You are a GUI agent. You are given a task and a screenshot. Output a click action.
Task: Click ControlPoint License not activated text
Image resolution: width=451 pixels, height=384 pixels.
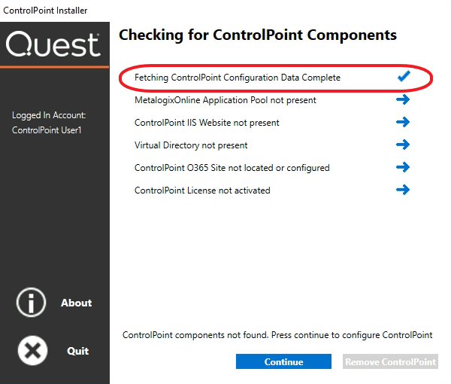pyautogui.click(x=202, y=190)
